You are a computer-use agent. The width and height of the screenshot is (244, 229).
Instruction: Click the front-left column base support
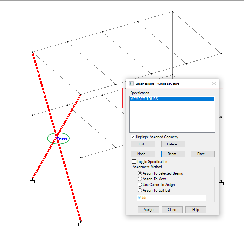[32, 182]
